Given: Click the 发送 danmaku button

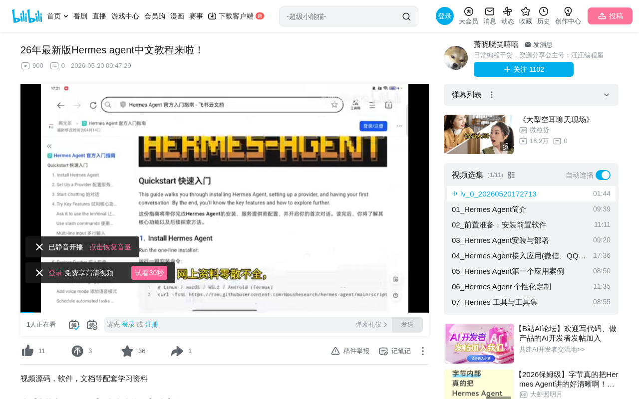Looking at the screenshot, I should [407, 325].
